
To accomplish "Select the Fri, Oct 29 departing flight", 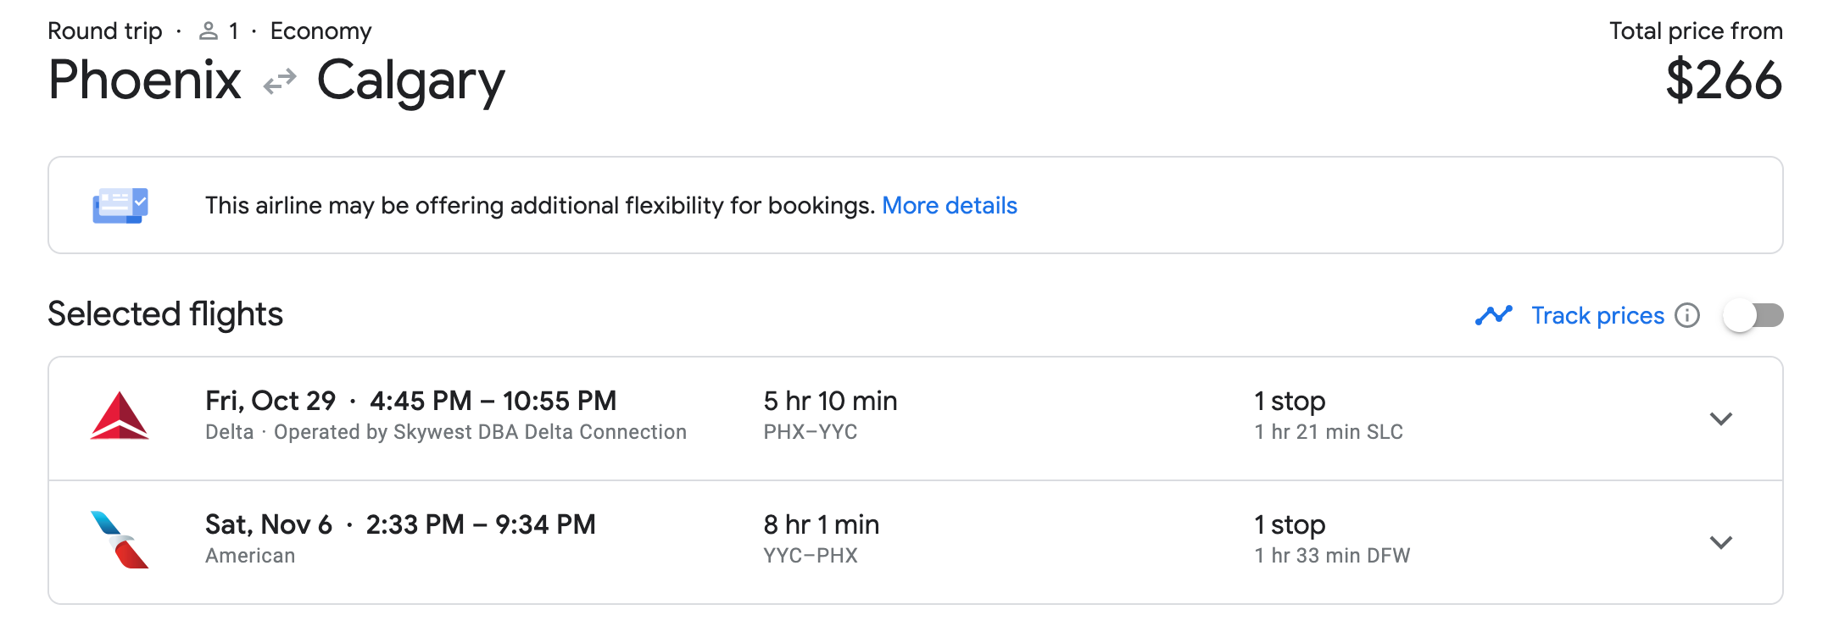I will (410, 402).
